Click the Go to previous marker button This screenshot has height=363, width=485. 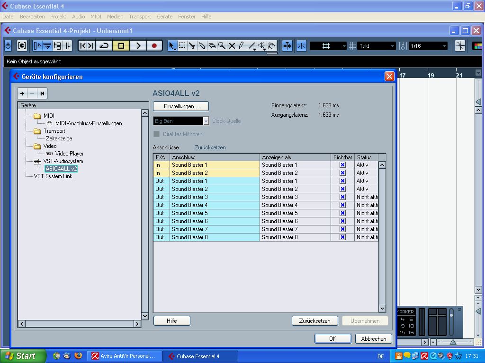[x=82, y=46]
